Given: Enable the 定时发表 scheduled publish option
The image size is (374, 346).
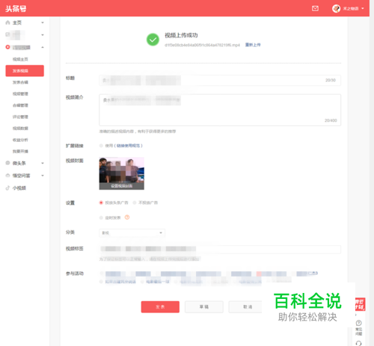Looking at the screenshot, I should pos(101,217).
